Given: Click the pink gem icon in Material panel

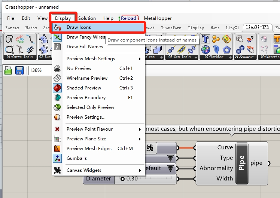Looking at the screenshot, I should (x=264, y=39).
